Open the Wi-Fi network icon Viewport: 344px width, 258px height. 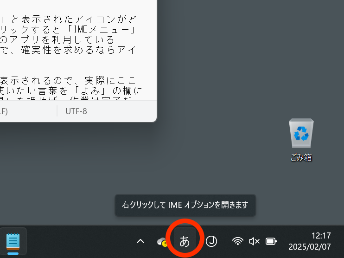237,241
